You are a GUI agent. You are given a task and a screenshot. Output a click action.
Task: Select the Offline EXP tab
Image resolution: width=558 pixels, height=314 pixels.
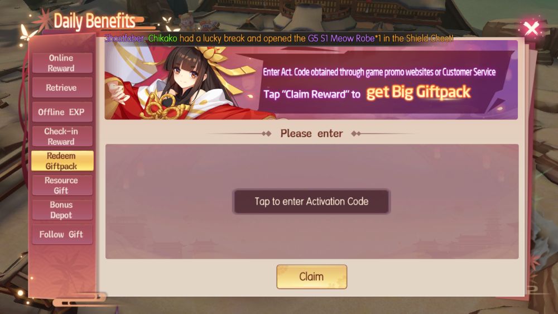[62, 112]
